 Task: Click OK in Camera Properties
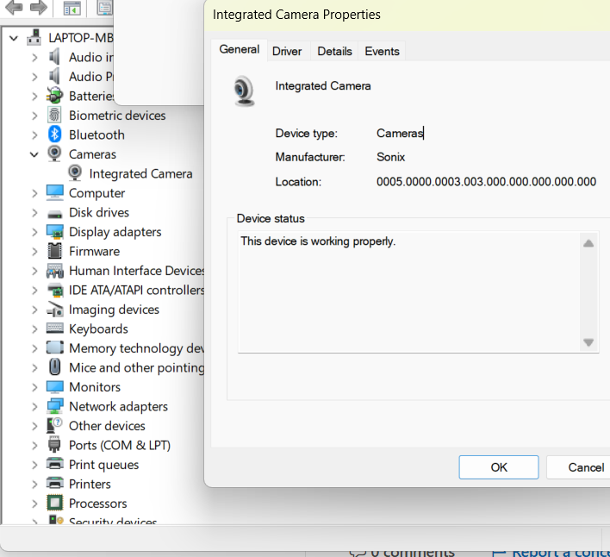[x=499, y=467]
